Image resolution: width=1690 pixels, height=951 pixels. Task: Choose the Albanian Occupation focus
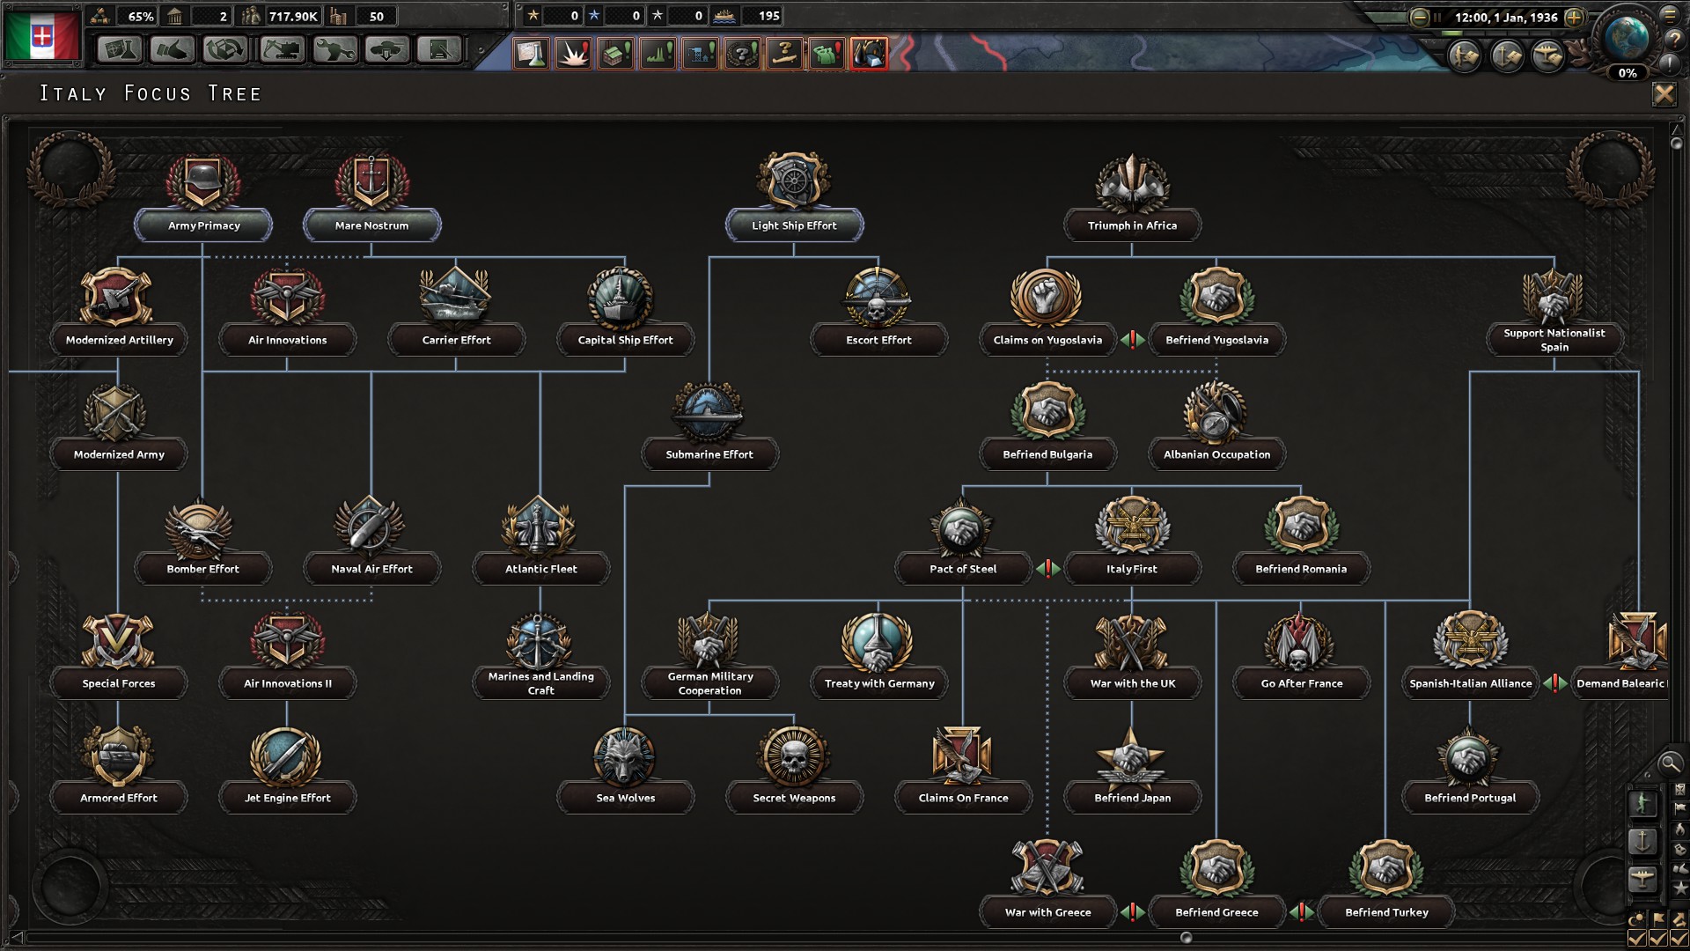pos(1216,427)
